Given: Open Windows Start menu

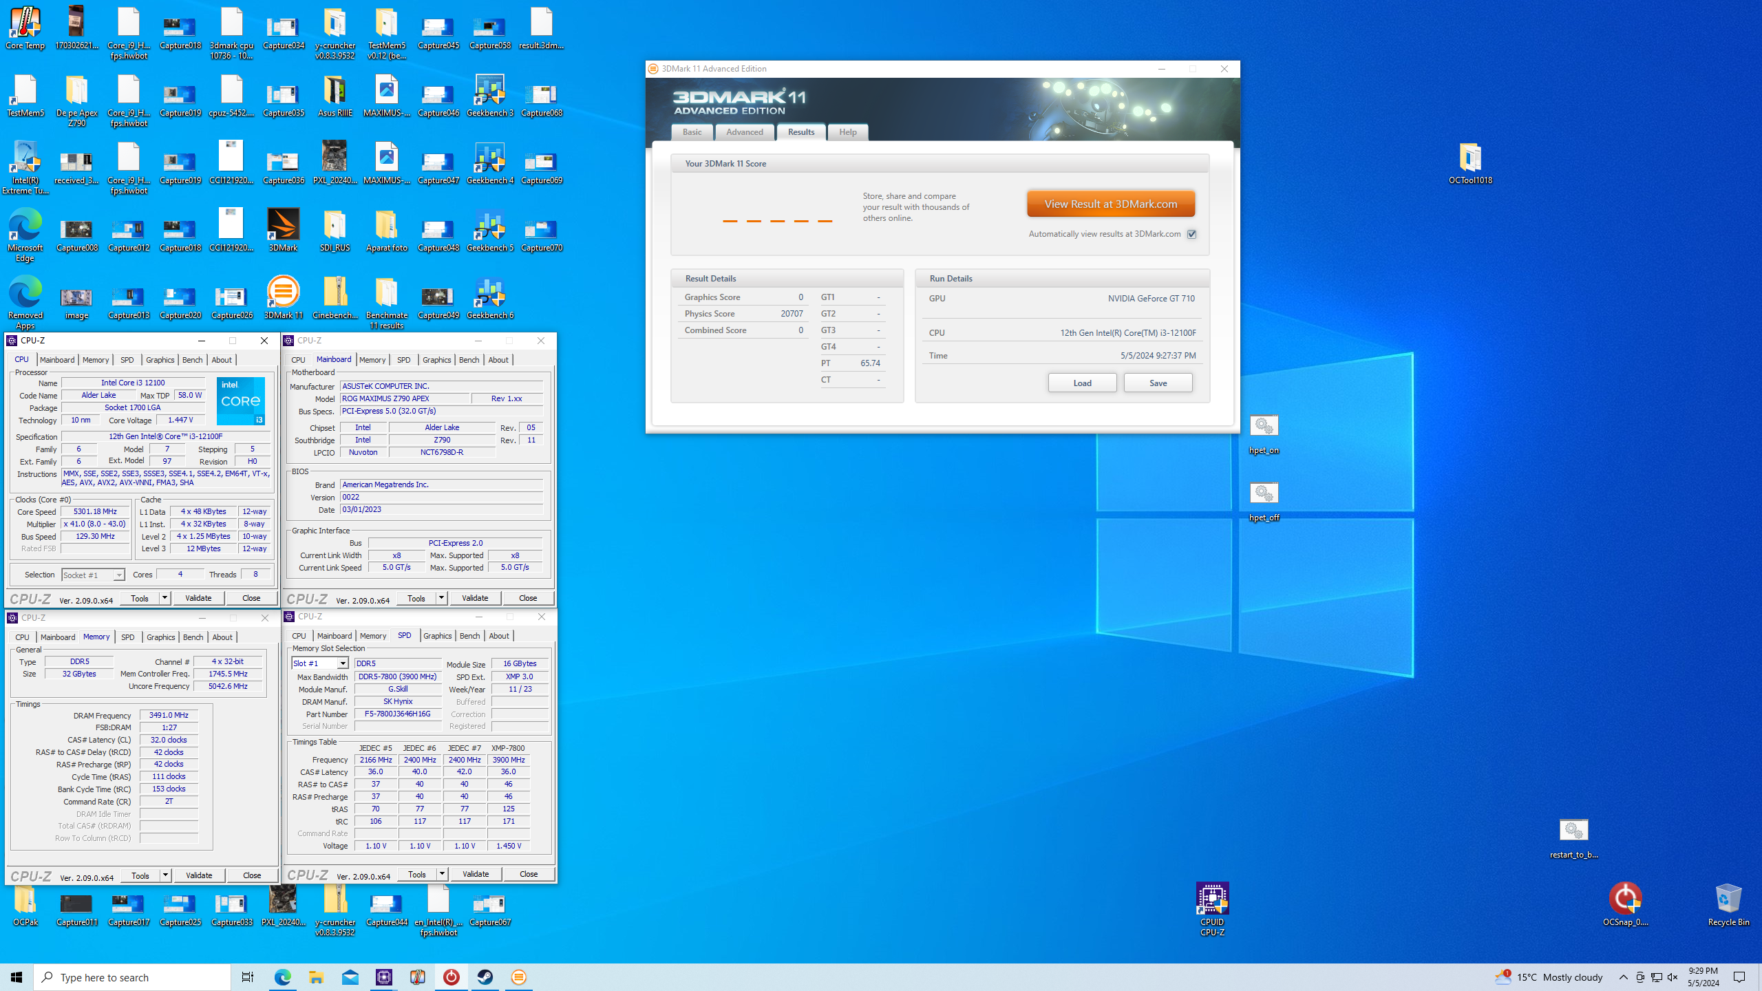Looking at the screenshot, I should pos(17,977).
